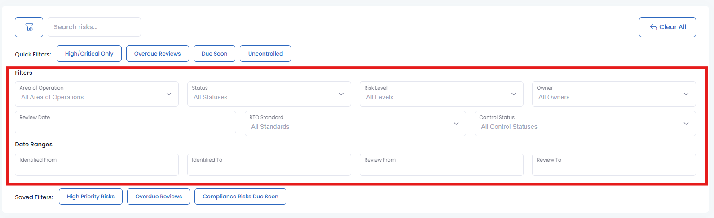Expand the Control Status dropdown

[585, 124]
